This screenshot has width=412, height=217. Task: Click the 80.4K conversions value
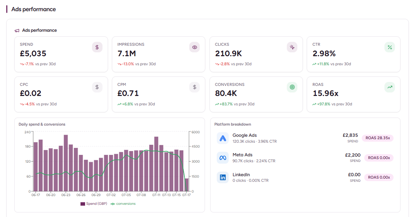pyautogui.click(x=226, y=93)
